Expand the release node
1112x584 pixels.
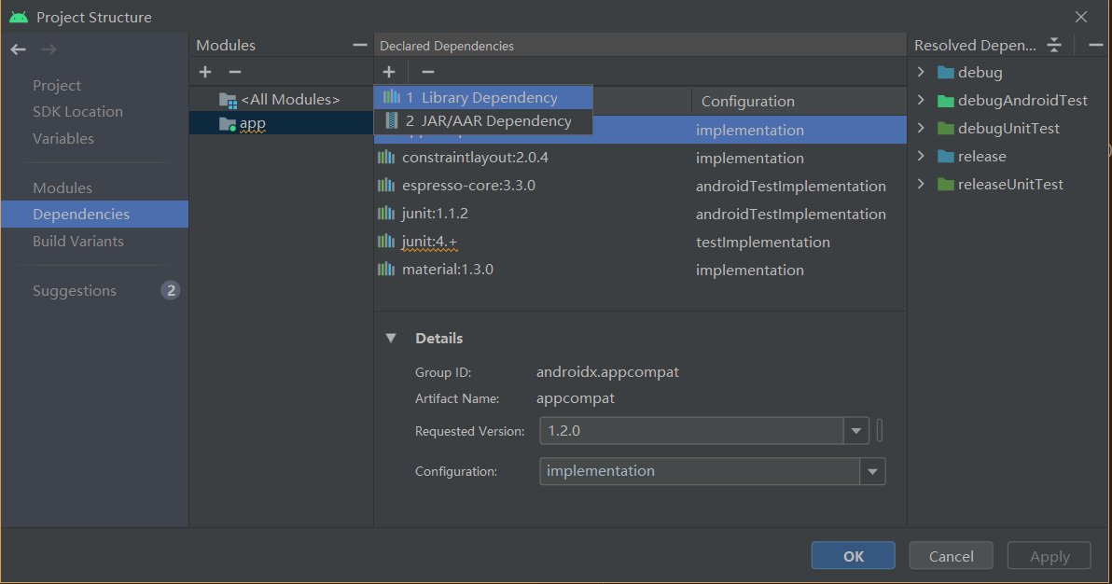(921, 156)
